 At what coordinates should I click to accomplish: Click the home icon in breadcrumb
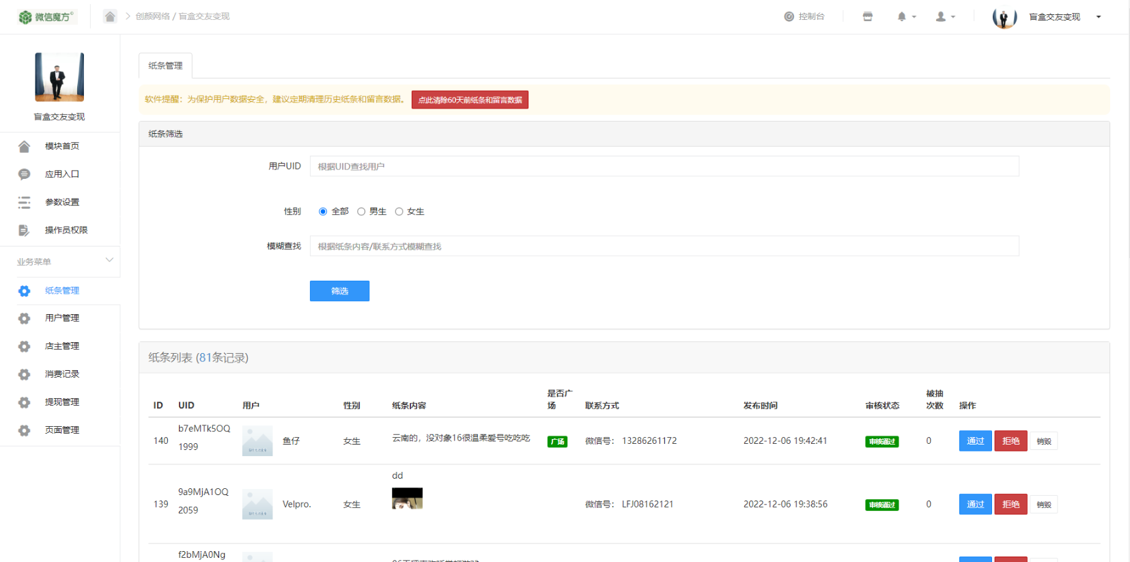(x=110, y=16)
